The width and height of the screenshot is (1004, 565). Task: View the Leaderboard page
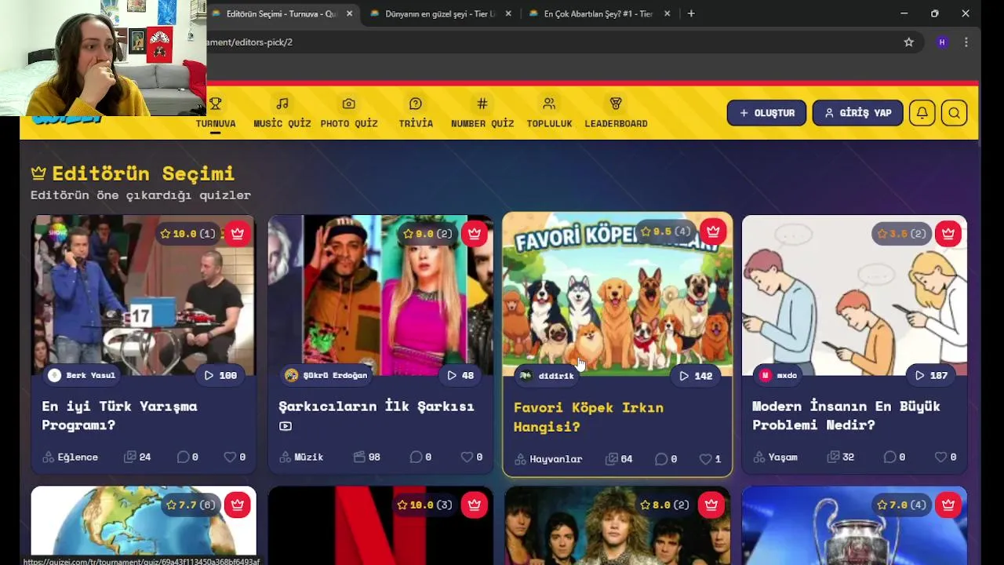click(616, 114)
